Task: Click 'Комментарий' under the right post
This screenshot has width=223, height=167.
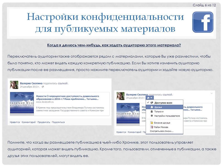Action: click(x=135, y=132)
